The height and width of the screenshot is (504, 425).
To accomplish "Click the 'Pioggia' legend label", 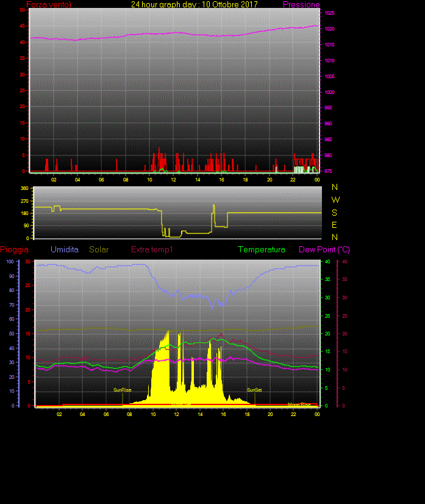I will coord(15,249).
